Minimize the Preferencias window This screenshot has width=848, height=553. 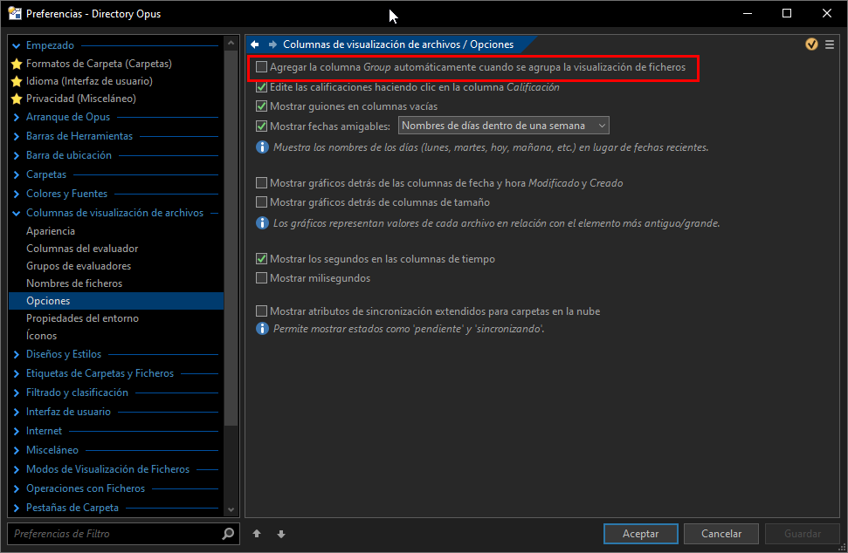click(748, 13)
